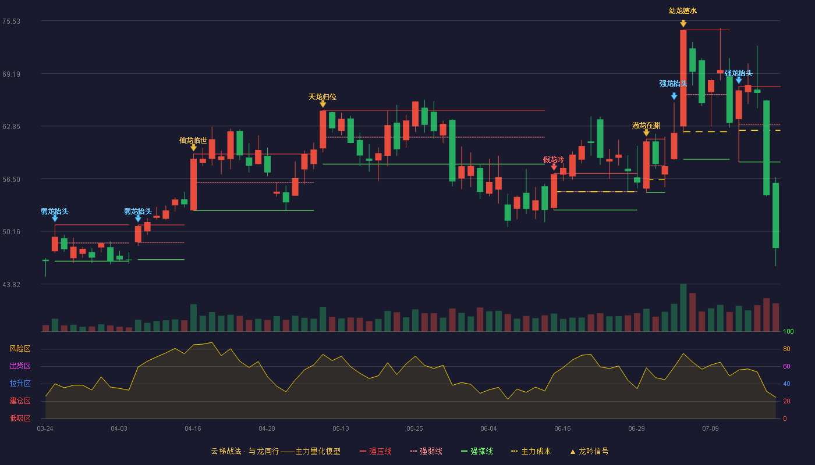This screenshot has height=465, width=815.
Task: Click the 低吸区 zone label
Action: (20, 417)
